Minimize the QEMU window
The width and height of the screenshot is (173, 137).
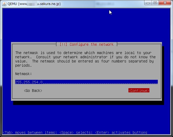pyautogui.click(x=148, y=3)
